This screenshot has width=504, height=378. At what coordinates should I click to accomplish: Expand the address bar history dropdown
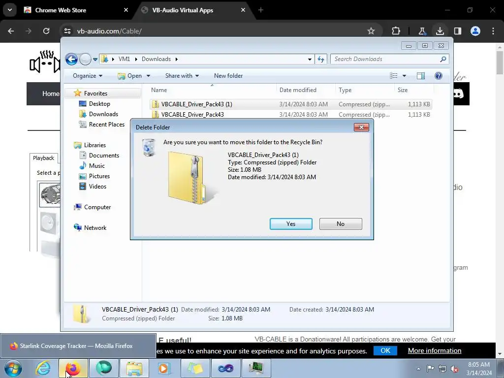(310, 60)
